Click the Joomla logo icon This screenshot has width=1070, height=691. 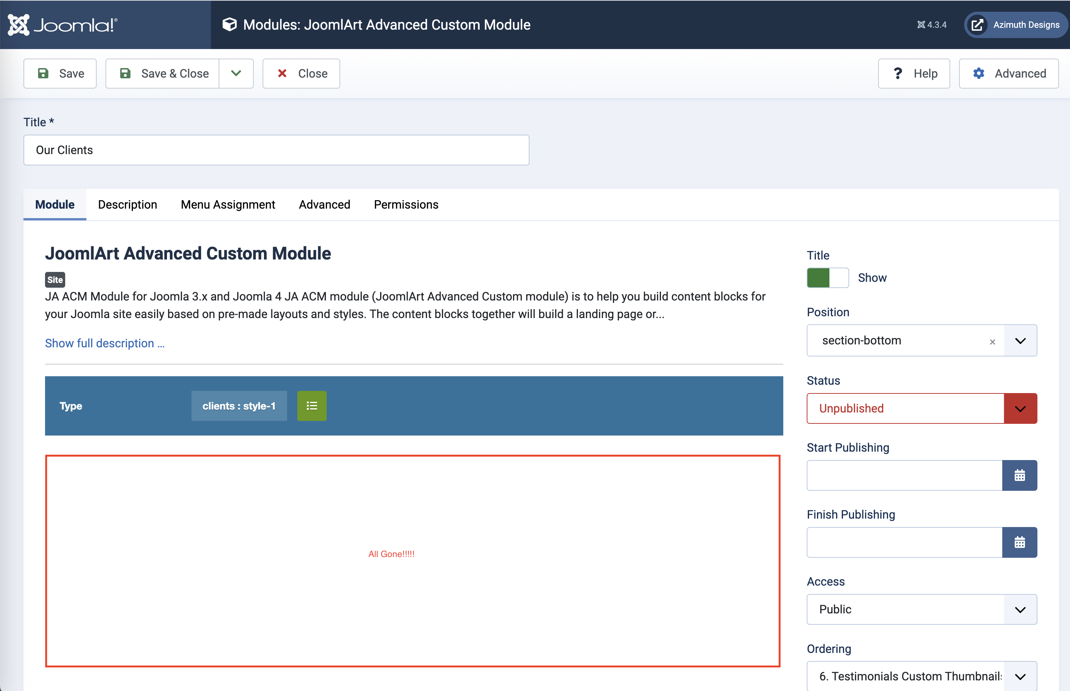tap(19, 25)
